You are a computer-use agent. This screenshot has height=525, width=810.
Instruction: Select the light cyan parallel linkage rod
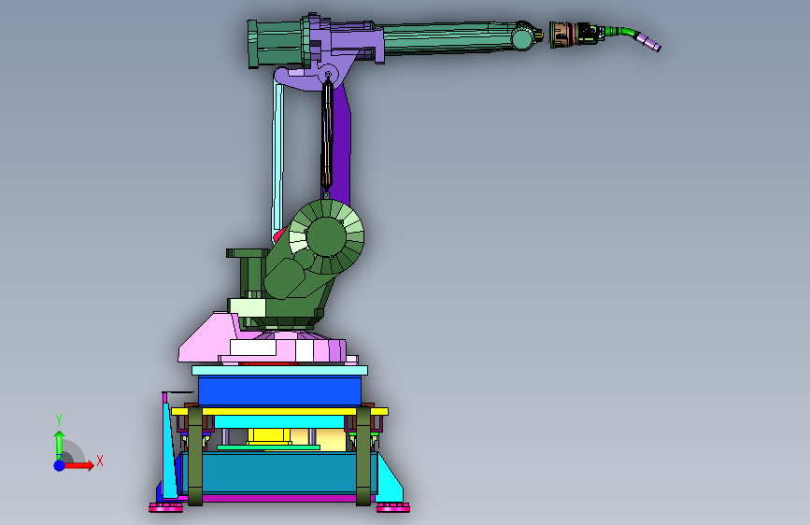[x=277, y=158]
